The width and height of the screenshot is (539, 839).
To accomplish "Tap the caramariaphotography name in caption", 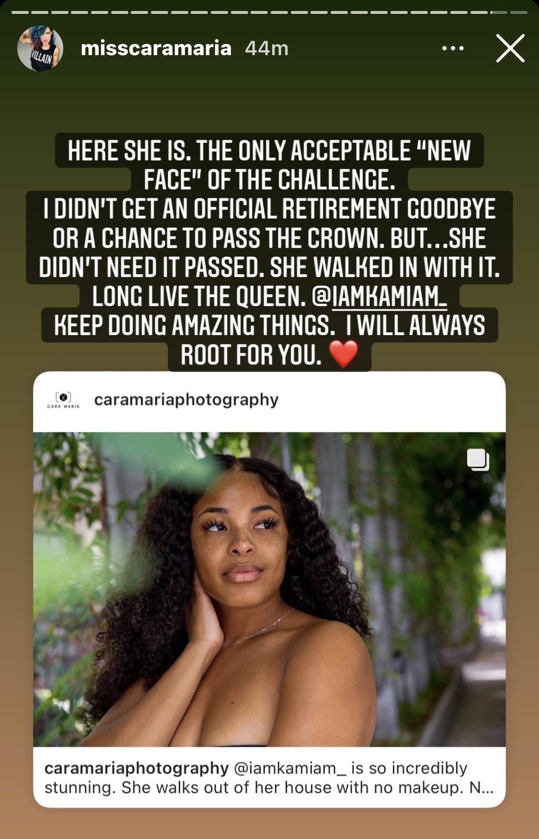I will [x=137, y=768].
